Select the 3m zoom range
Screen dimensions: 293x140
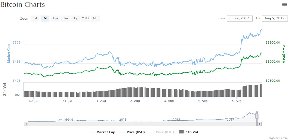click(x=65, y=18)
